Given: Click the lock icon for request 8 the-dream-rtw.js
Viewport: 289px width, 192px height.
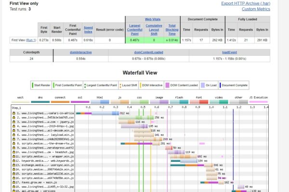Looking at the screenshot, I should [x=14, y=143].
